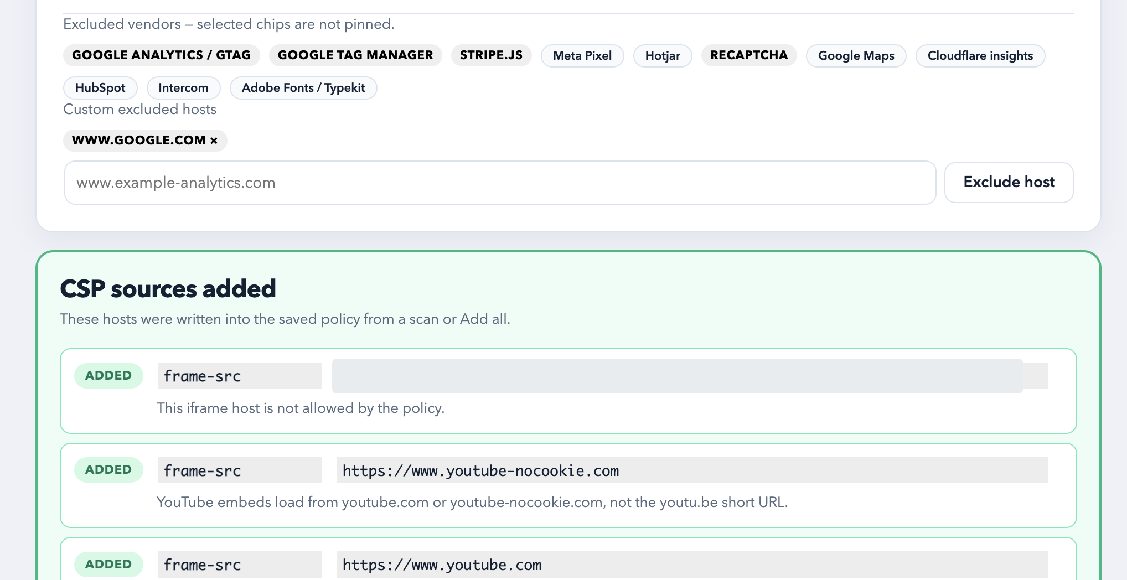Select the Hotjar vendor chip

point(663,56)
